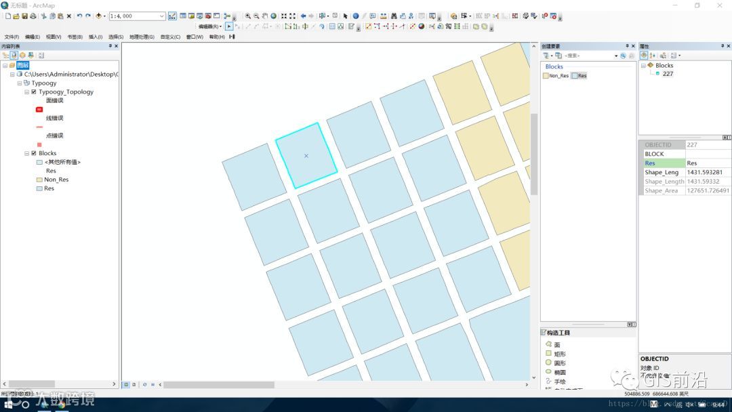Select 椭圆 ellipse construction tool
This screenshot has height=412, width=732.
[x=556, y=372]
